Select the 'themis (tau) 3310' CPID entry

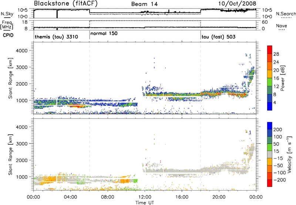56,37
